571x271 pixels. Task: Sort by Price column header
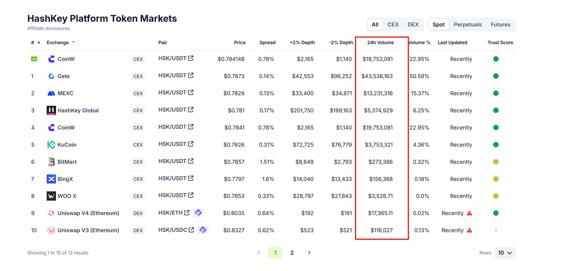[240, 42]
